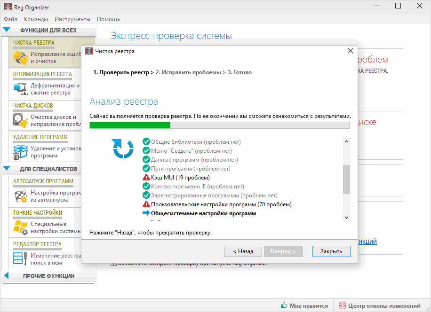Click green check beside Меню "Создать"
Screen dimensions: 431x312
coord(146,151)
